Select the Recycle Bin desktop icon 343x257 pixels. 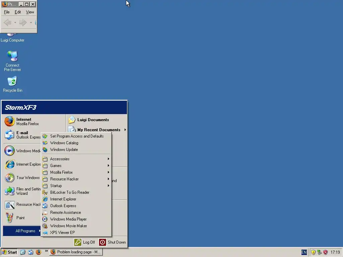click(12, 84)
